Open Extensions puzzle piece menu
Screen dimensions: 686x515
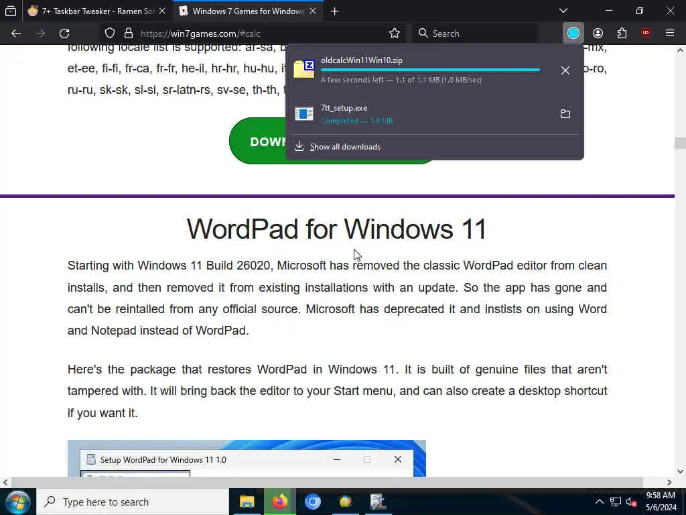click(x=622, y=34)
